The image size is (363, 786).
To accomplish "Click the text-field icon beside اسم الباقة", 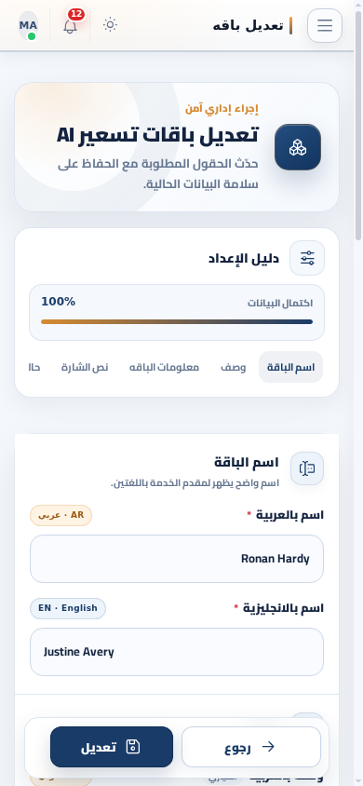I will 307,468.
